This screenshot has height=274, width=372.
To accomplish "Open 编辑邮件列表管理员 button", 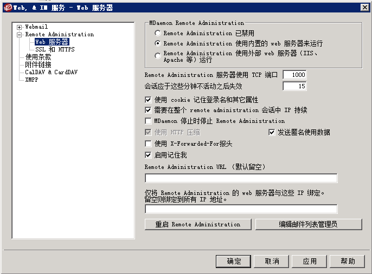I will [308, 224].
